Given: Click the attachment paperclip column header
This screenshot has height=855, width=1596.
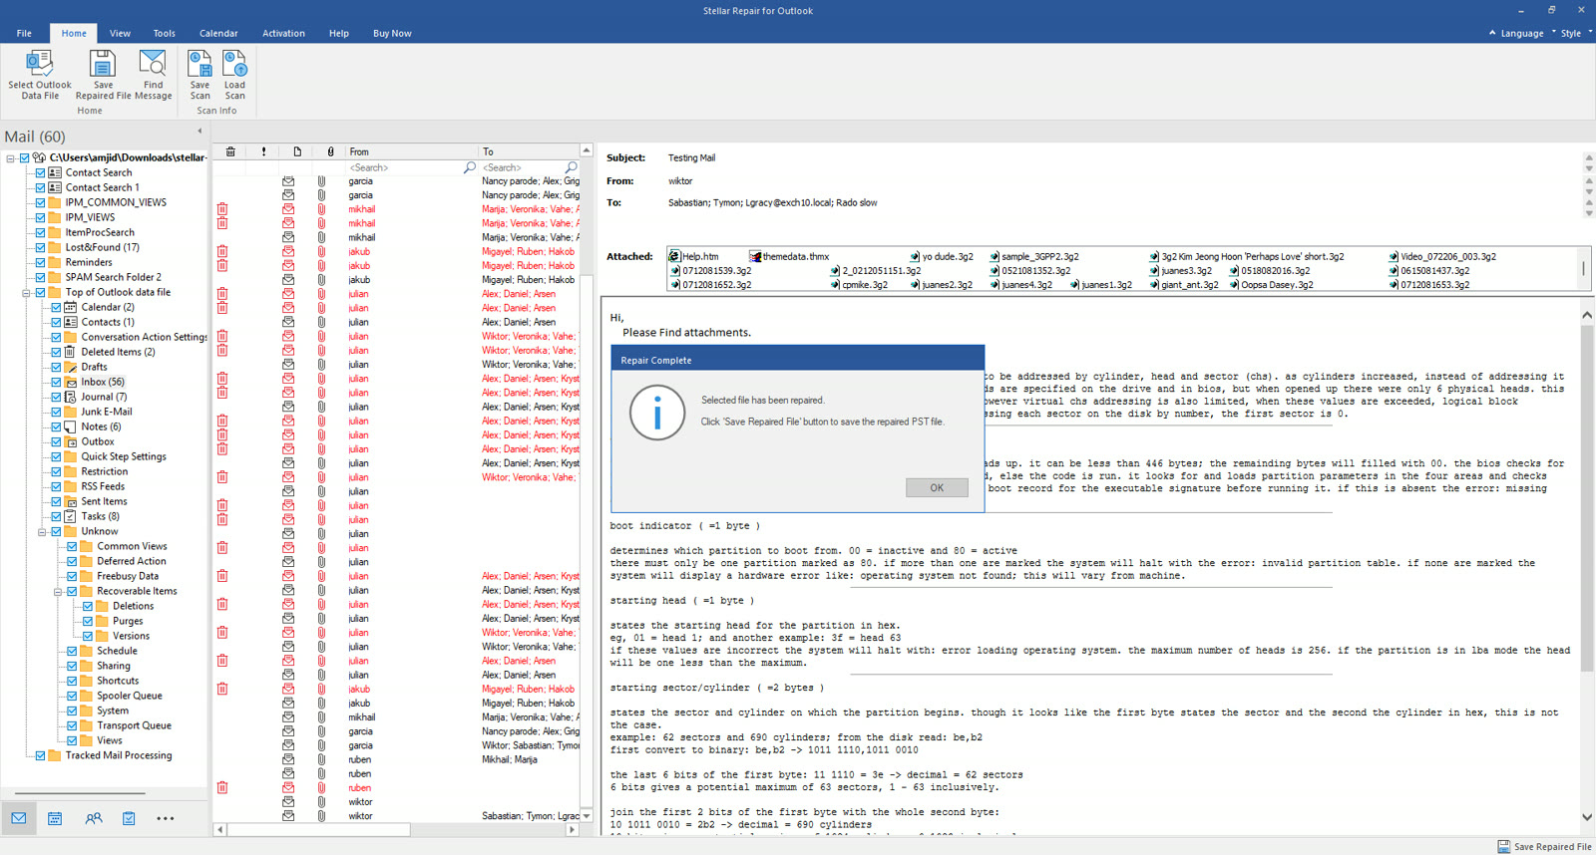Looking at the screenshot, I should coord(330,151).
